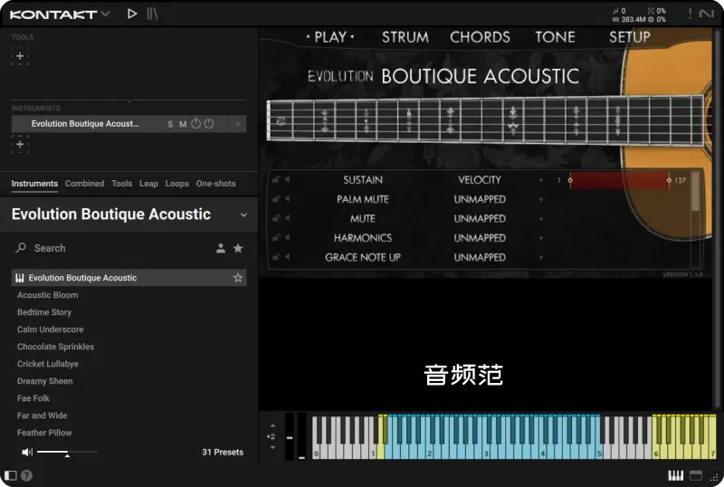The height and width of the screenshot is (487, 724).
Task: Open the Sustain Velocity mapping dropdown
Action: [541, 180]
